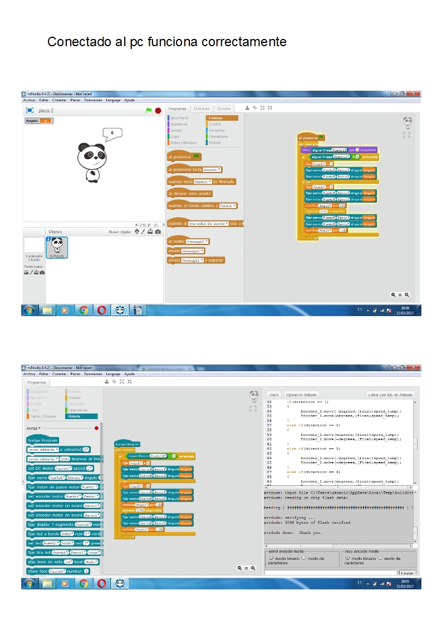Click the M-Panda sprite info badge
The width and height of the screenshot is (442, 625).
(48, 239)
